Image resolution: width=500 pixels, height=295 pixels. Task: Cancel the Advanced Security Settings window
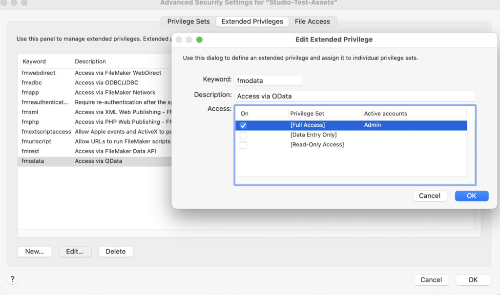tap(431, 280)
